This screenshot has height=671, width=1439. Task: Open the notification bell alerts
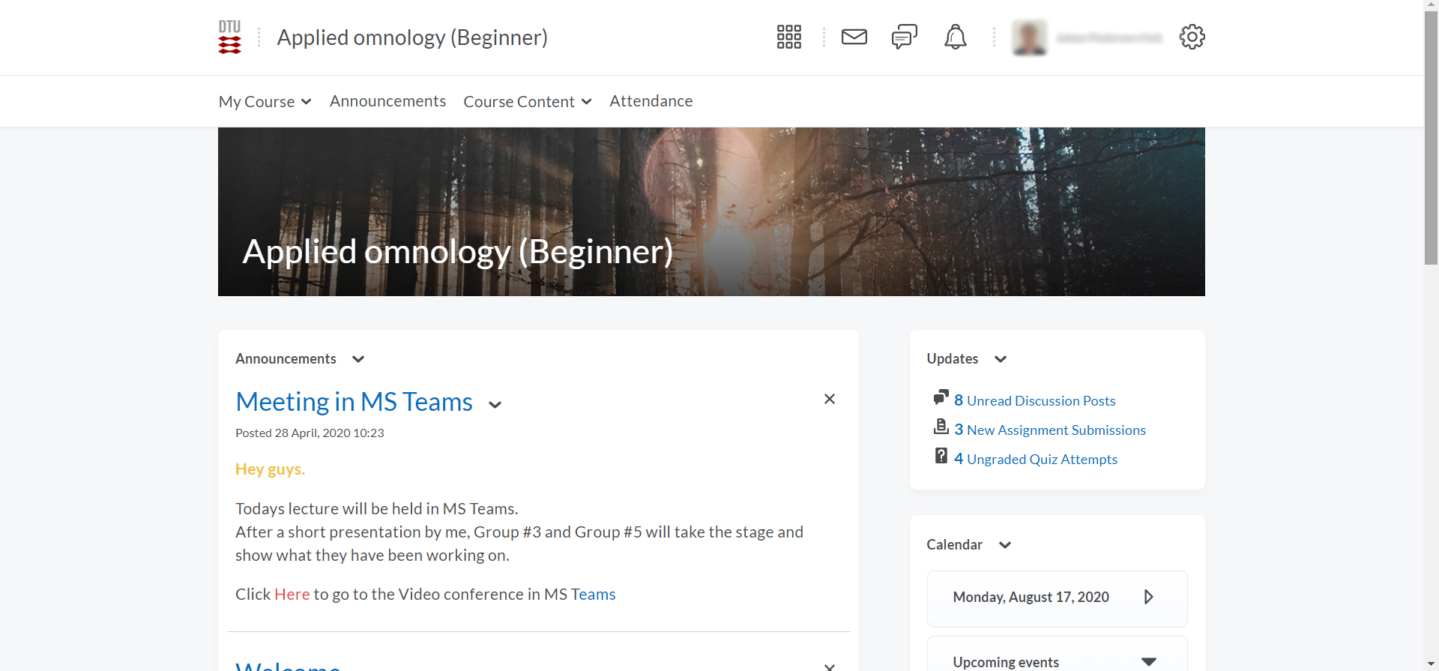pos(955,37)
